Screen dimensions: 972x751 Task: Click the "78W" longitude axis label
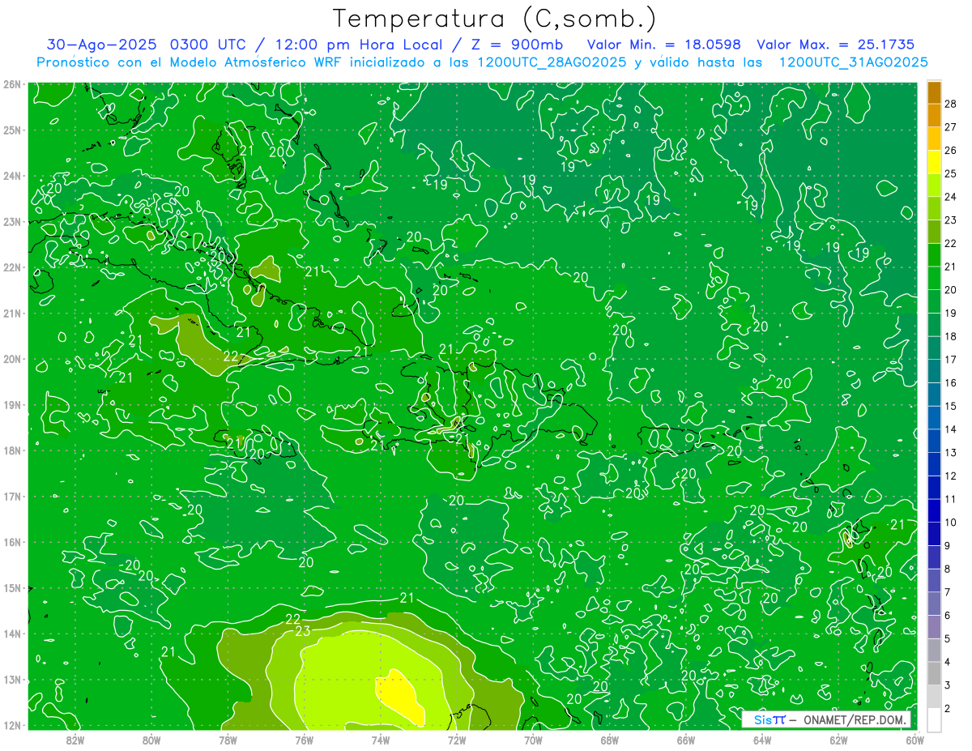click(228, 739)
